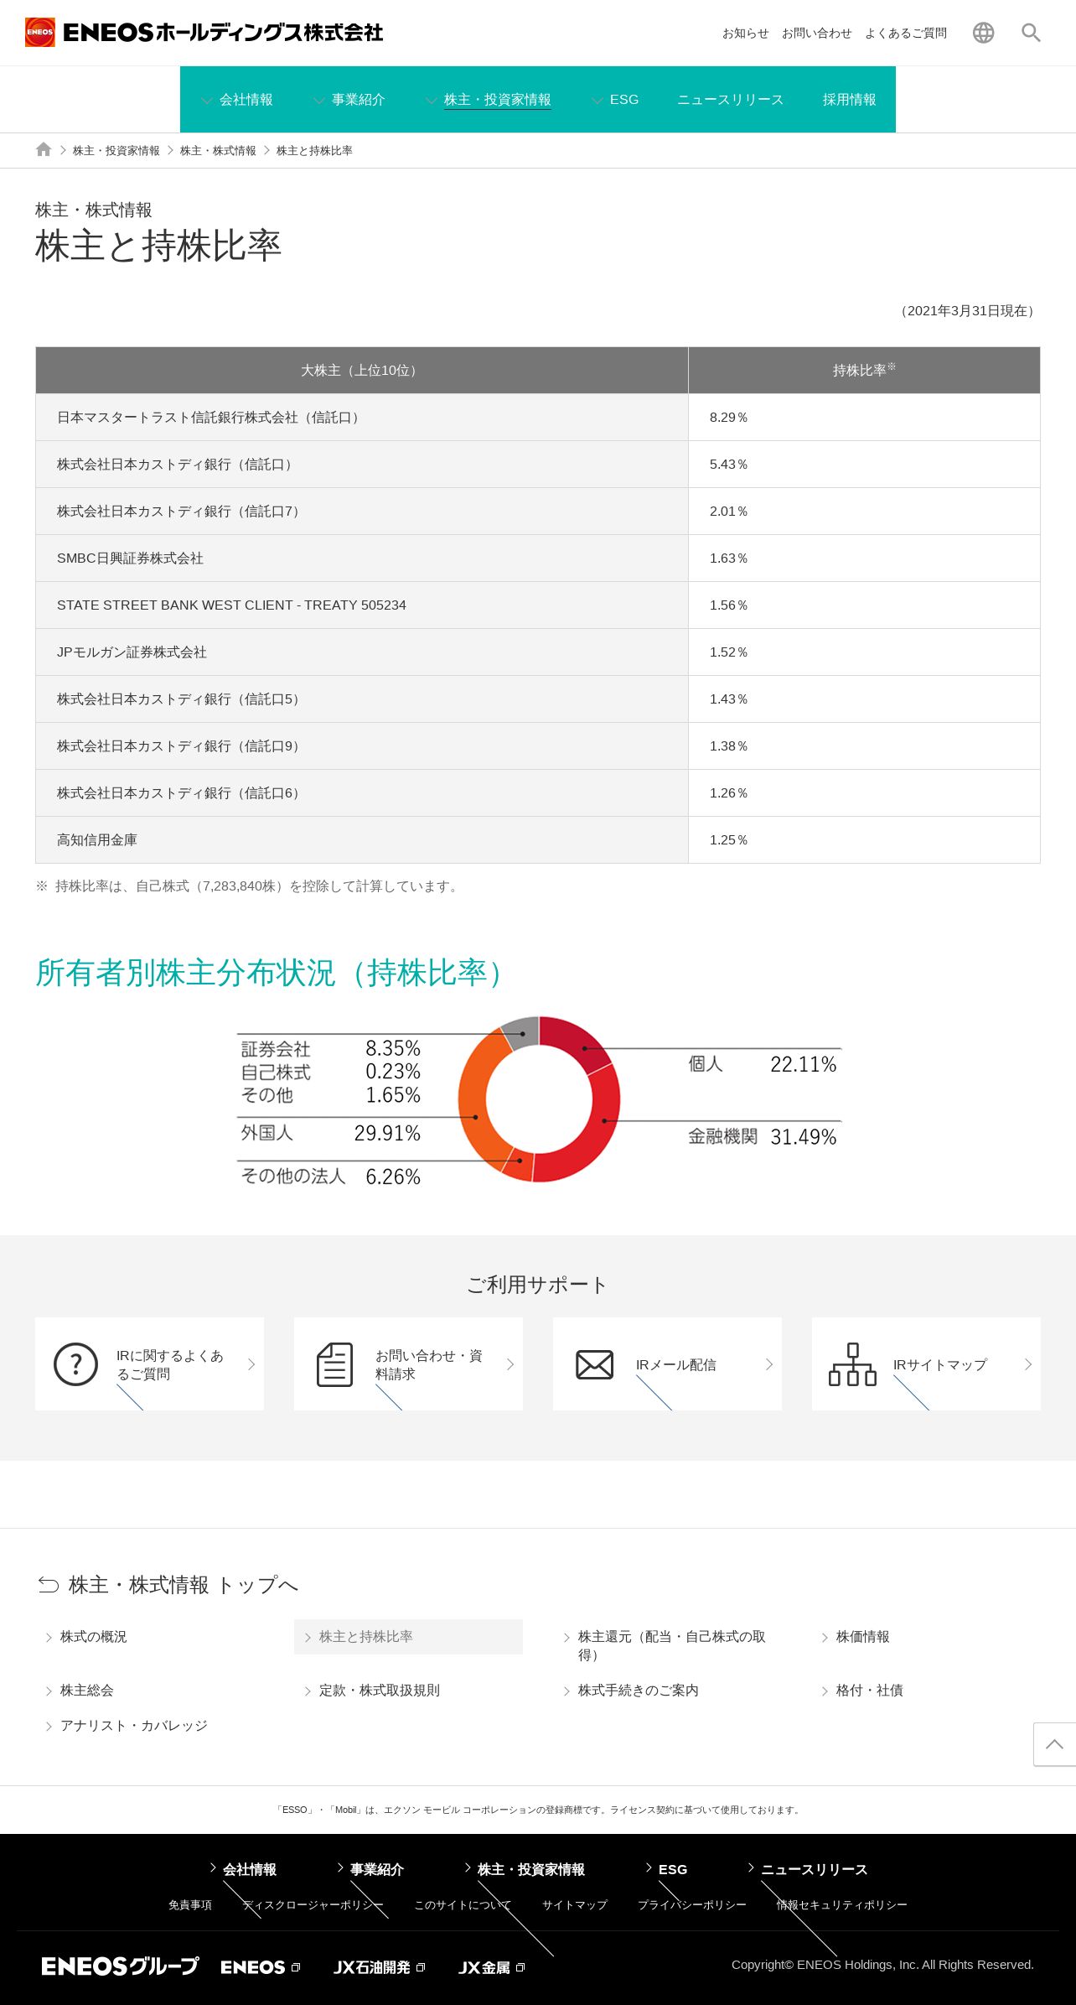
Task: Open the 採用情報 nav item
Action: point(849,100)
